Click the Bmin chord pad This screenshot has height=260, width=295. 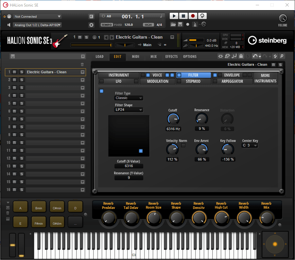click(x=39, y=207)
